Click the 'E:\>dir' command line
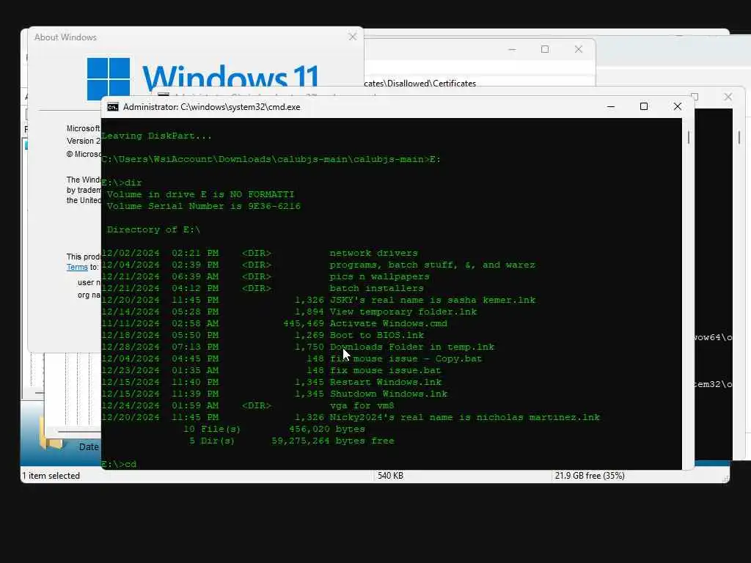 click(x=122, y=183)
